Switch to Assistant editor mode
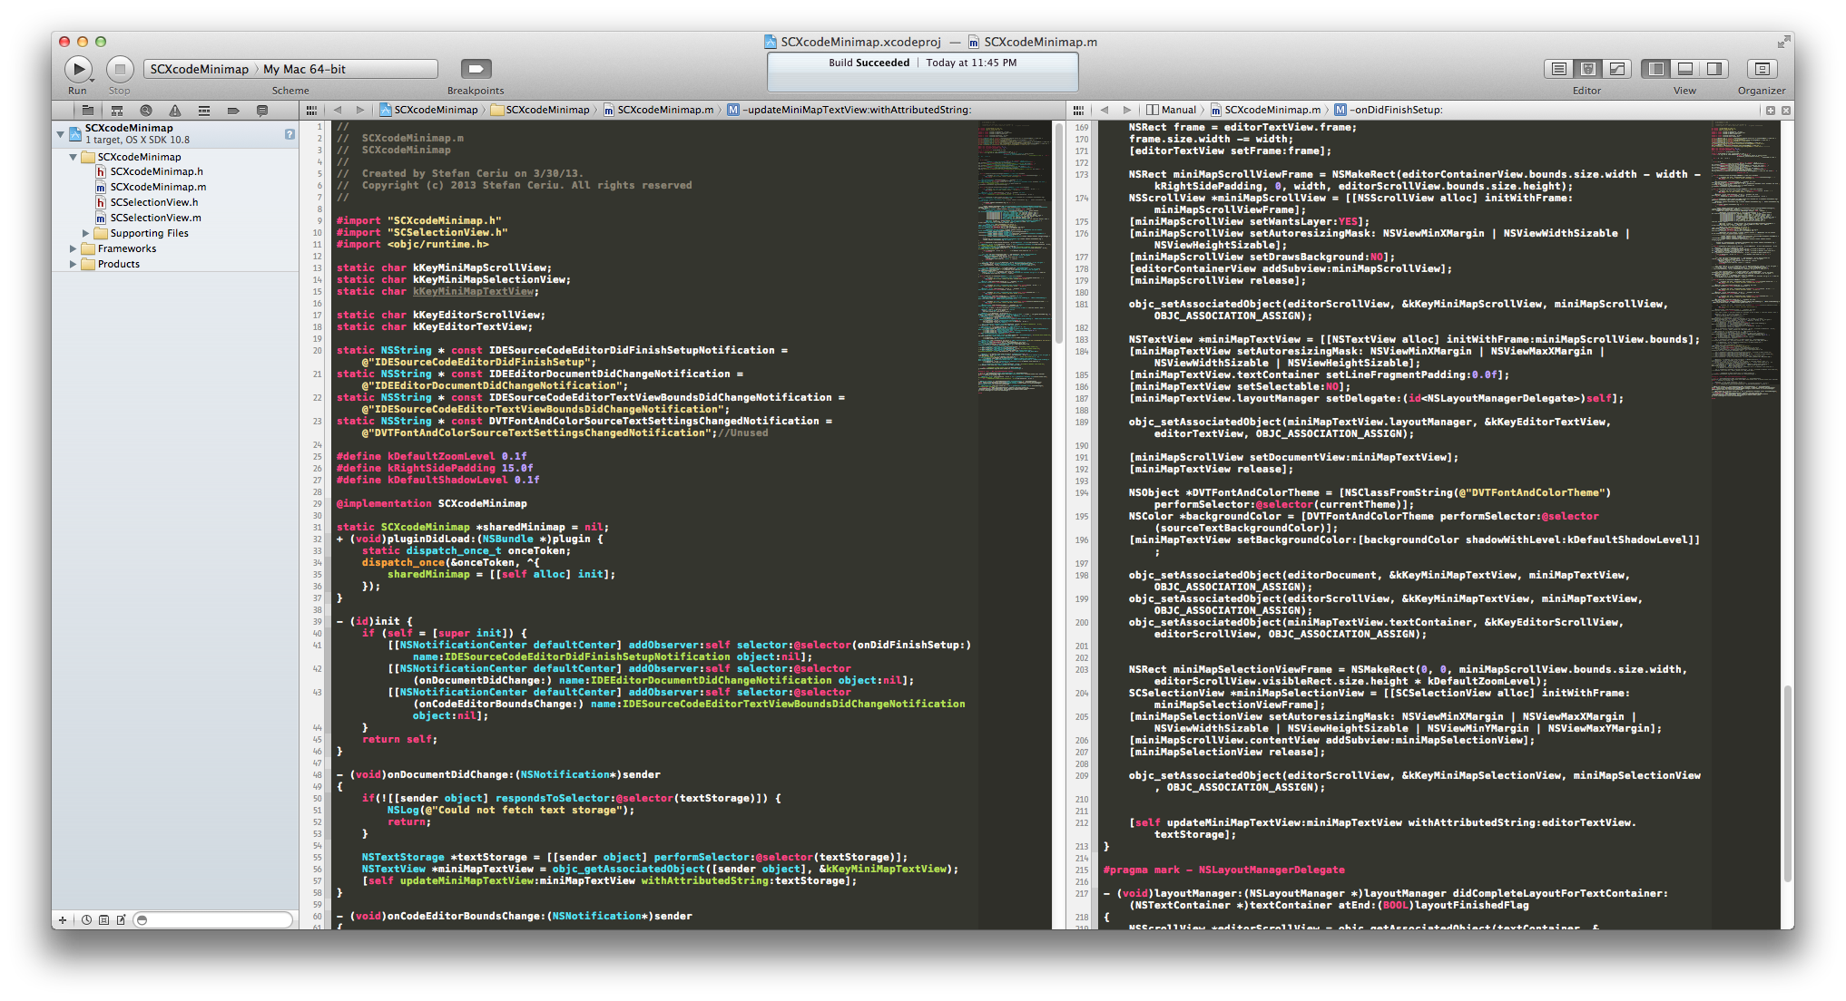 pyautogui.click(x=1587, y=69)
